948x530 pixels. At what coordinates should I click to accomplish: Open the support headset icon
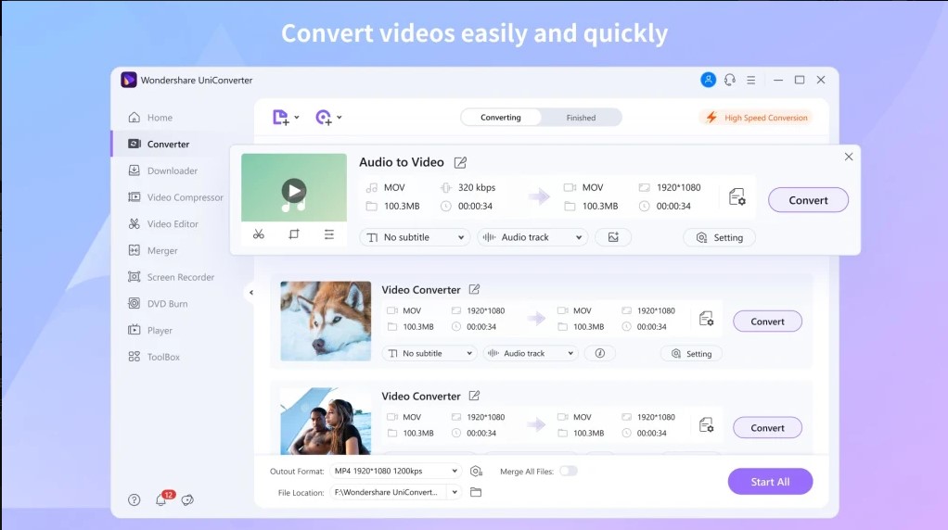click(730, 80)
